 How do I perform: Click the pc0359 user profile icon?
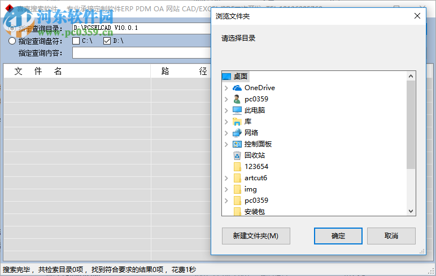click(237, 99)
